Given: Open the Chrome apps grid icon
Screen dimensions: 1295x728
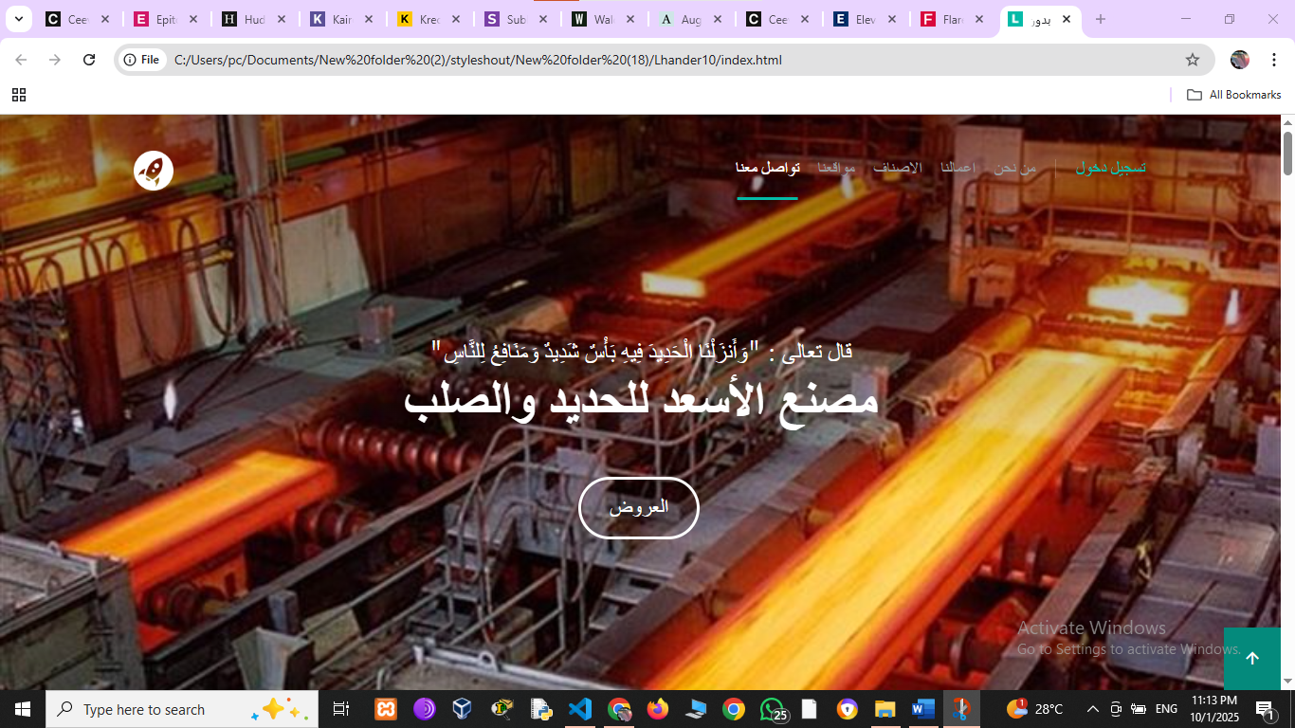Looking at the screenshot, I should point(18,95).
